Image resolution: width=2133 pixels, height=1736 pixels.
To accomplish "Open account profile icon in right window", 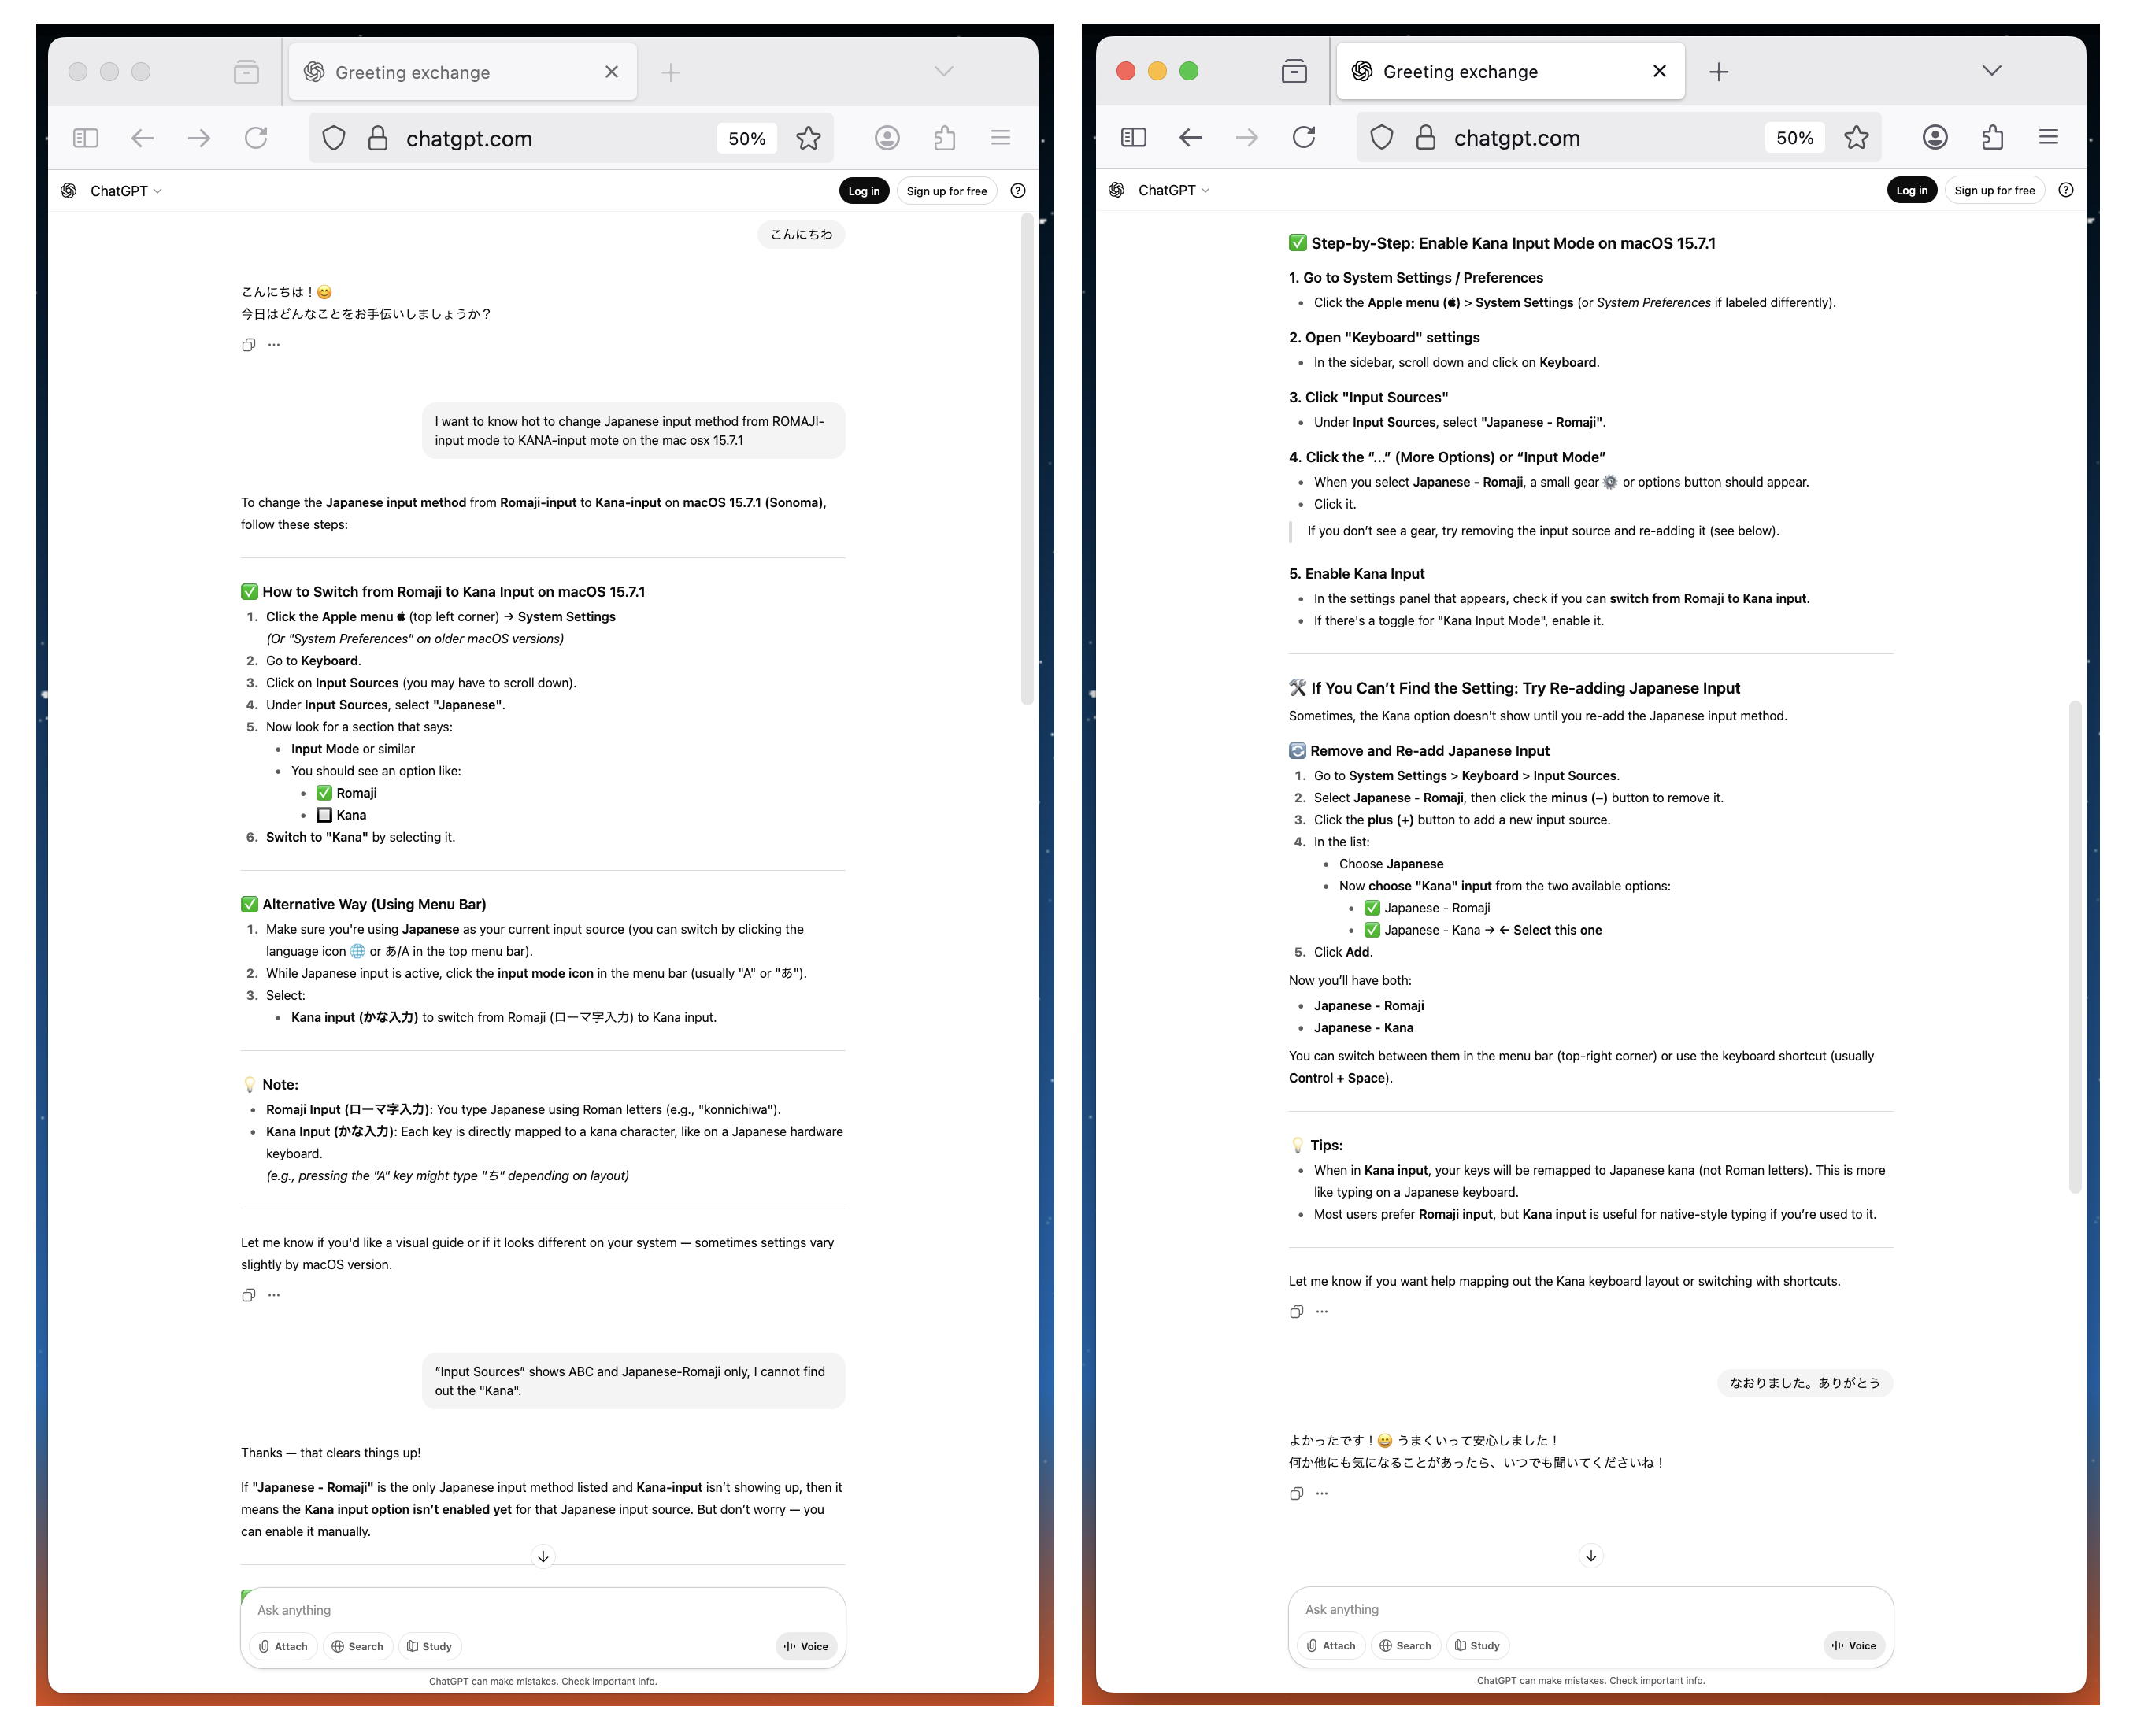I will point(1934,137).
